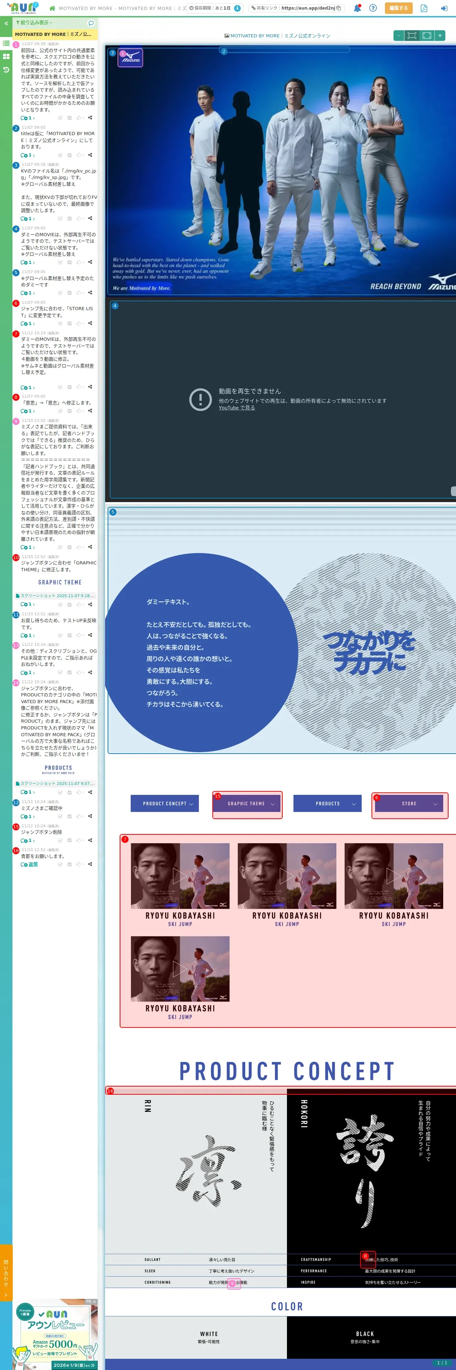Share comment 2 via share icon
The image size is (456, 1370).
pos(90,155)
